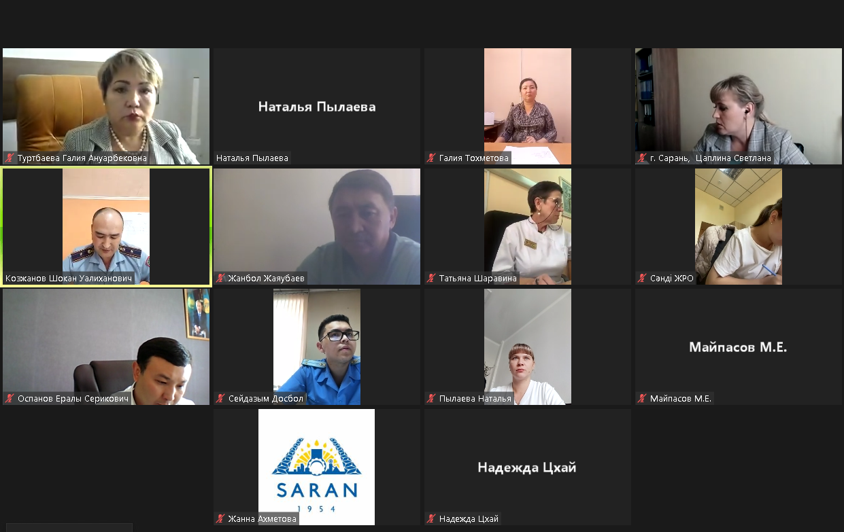Viewport: 844px width, 532px height.
Task: Click muted mic icon next to Жанна Ахметова
Action: pyautogui.click(x=220, y=519)
